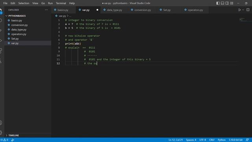
Task: Open Run and Debug view
Action: click(x=1, y=41)
